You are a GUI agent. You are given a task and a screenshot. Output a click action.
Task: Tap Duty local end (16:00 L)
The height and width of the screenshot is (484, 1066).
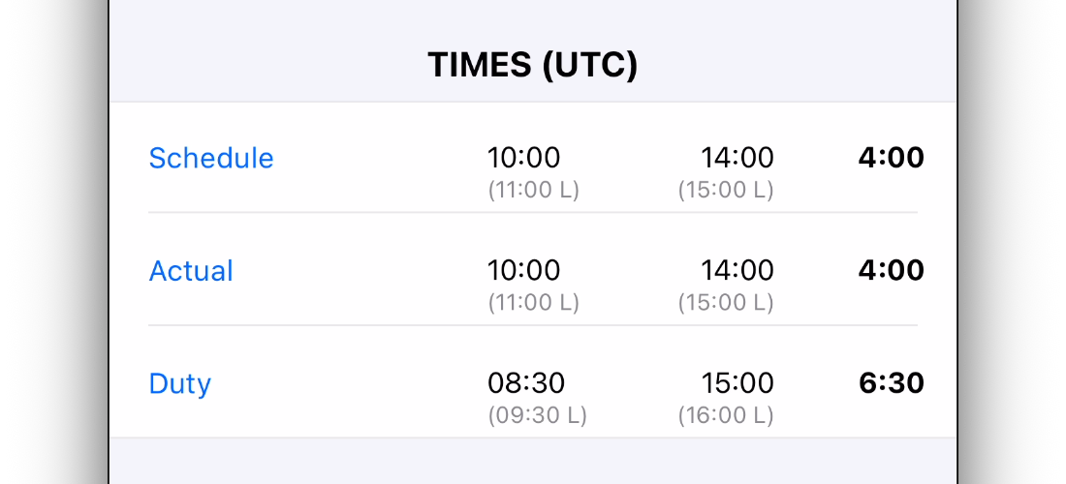tap(726, 415)
